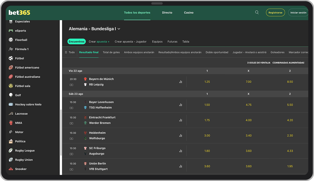Select Resultado final market tab
This screenshot has width=314, height=181.
click(x=89, y=52)
